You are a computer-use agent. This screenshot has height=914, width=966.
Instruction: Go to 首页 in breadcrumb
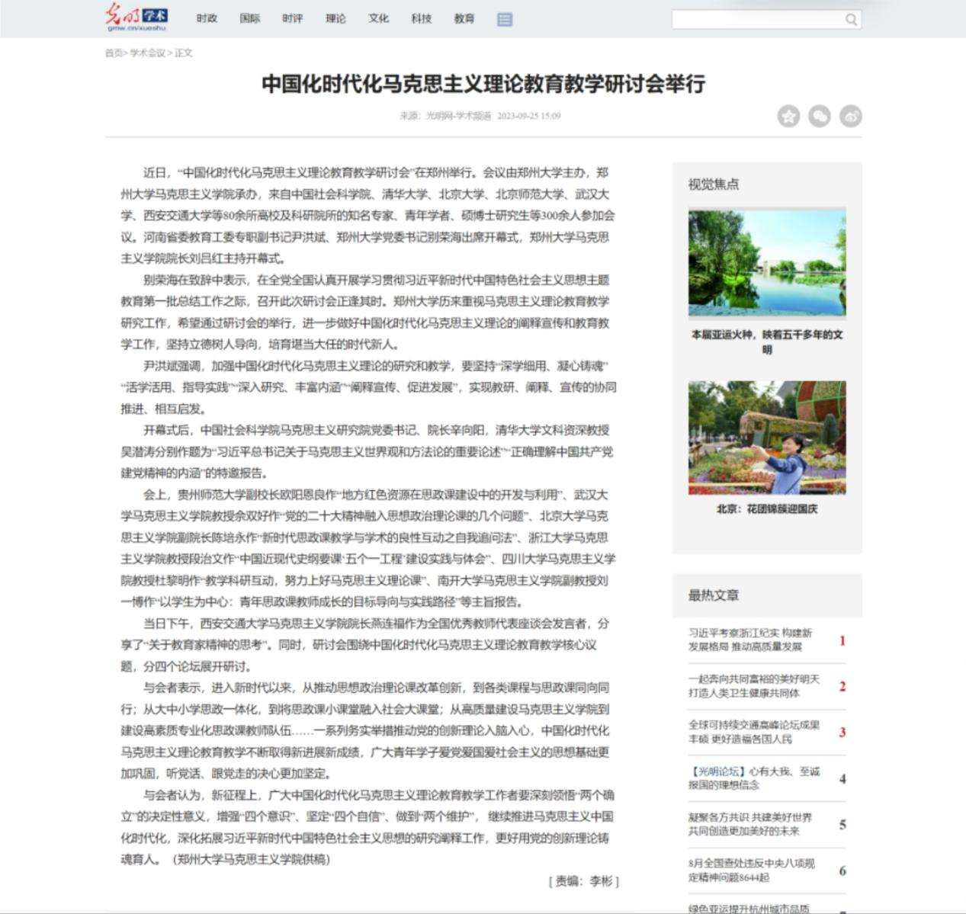point(113,53)
